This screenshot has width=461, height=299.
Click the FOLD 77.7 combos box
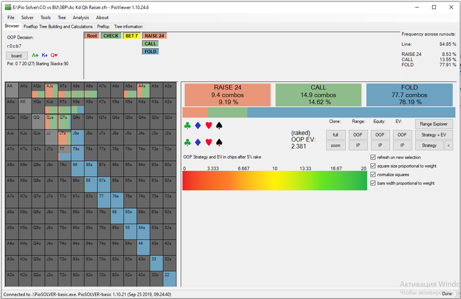(409, 95)
